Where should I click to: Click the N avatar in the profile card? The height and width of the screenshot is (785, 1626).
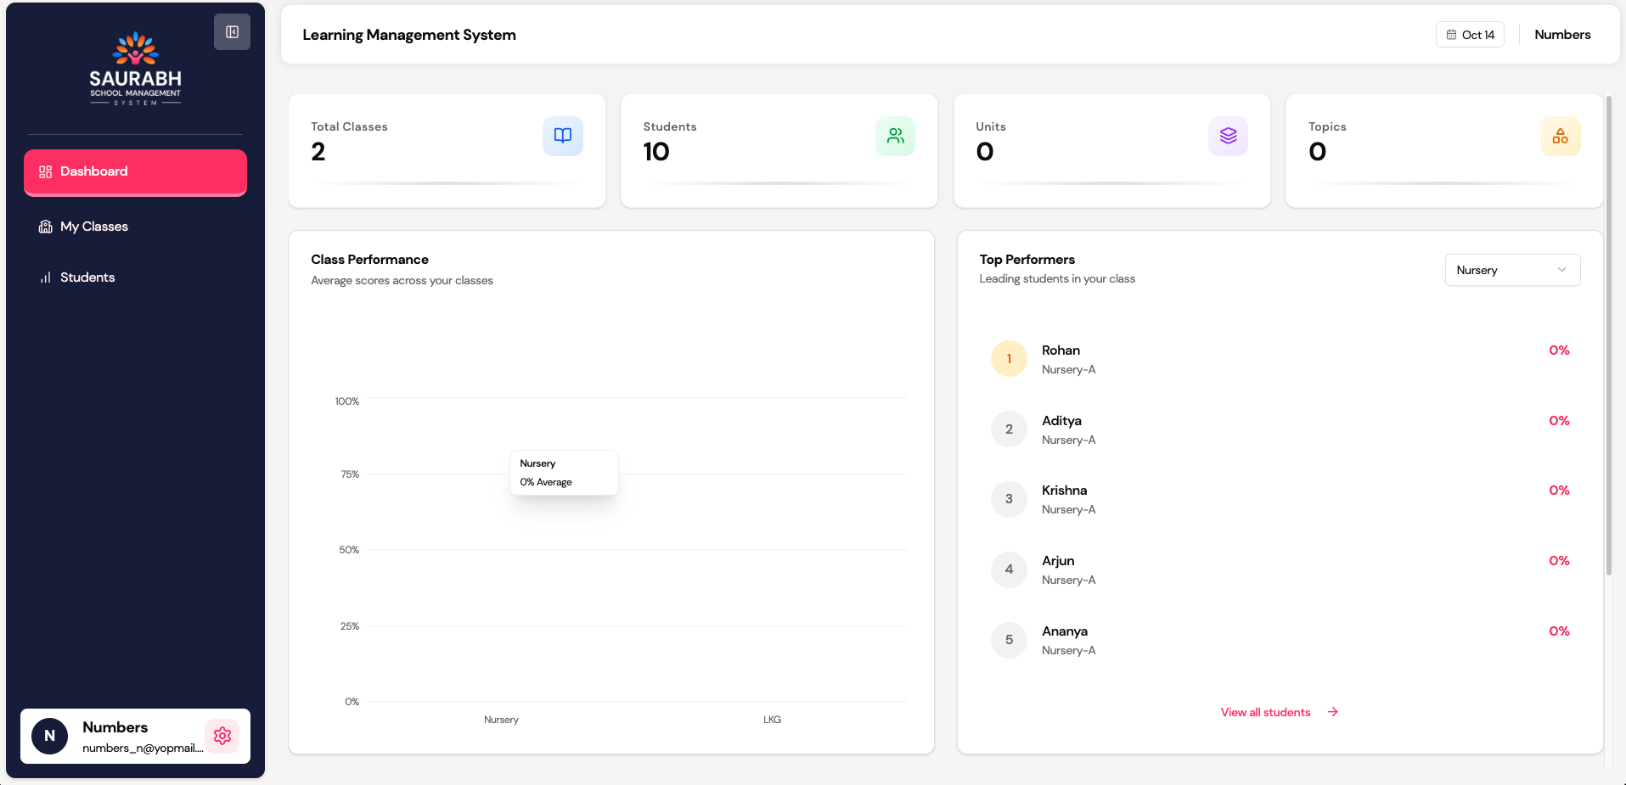50,736
